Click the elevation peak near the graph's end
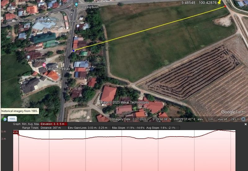 [219, 130]
